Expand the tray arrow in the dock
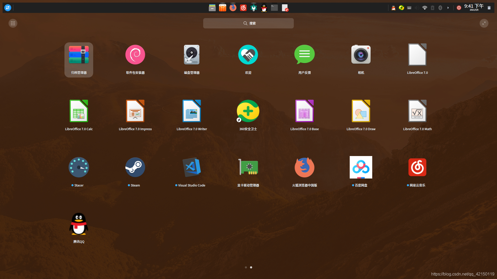Screen dimensions: 497x279 [x=448, y=8]
